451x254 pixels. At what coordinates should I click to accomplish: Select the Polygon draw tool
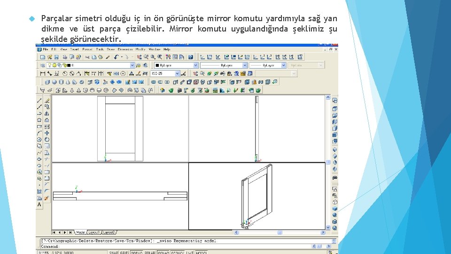[39, 120]
